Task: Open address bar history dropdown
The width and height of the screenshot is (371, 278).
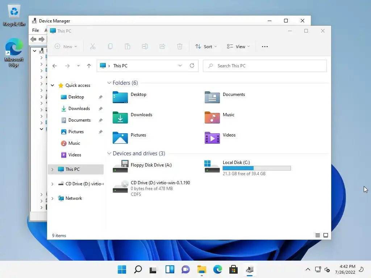Action: pos(180,66)
